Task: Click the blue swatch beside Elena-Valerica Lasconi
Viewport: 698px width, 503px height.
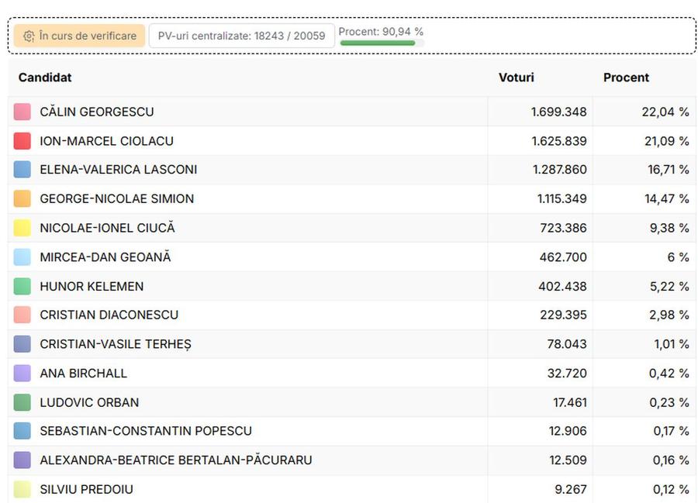Action: (22, 170)
